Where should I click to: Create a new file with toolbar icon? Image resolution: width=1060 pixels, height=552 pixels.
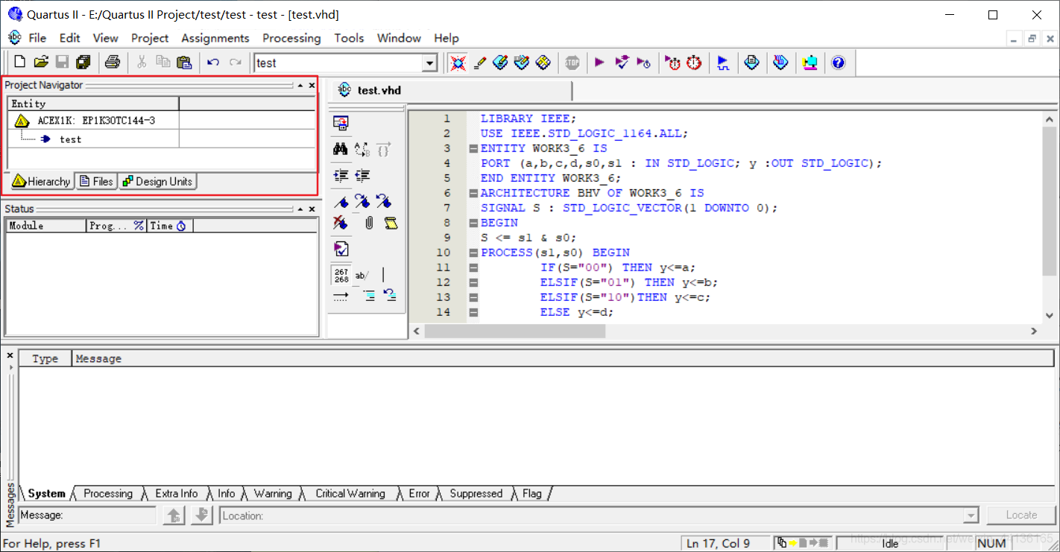point(20,63)
